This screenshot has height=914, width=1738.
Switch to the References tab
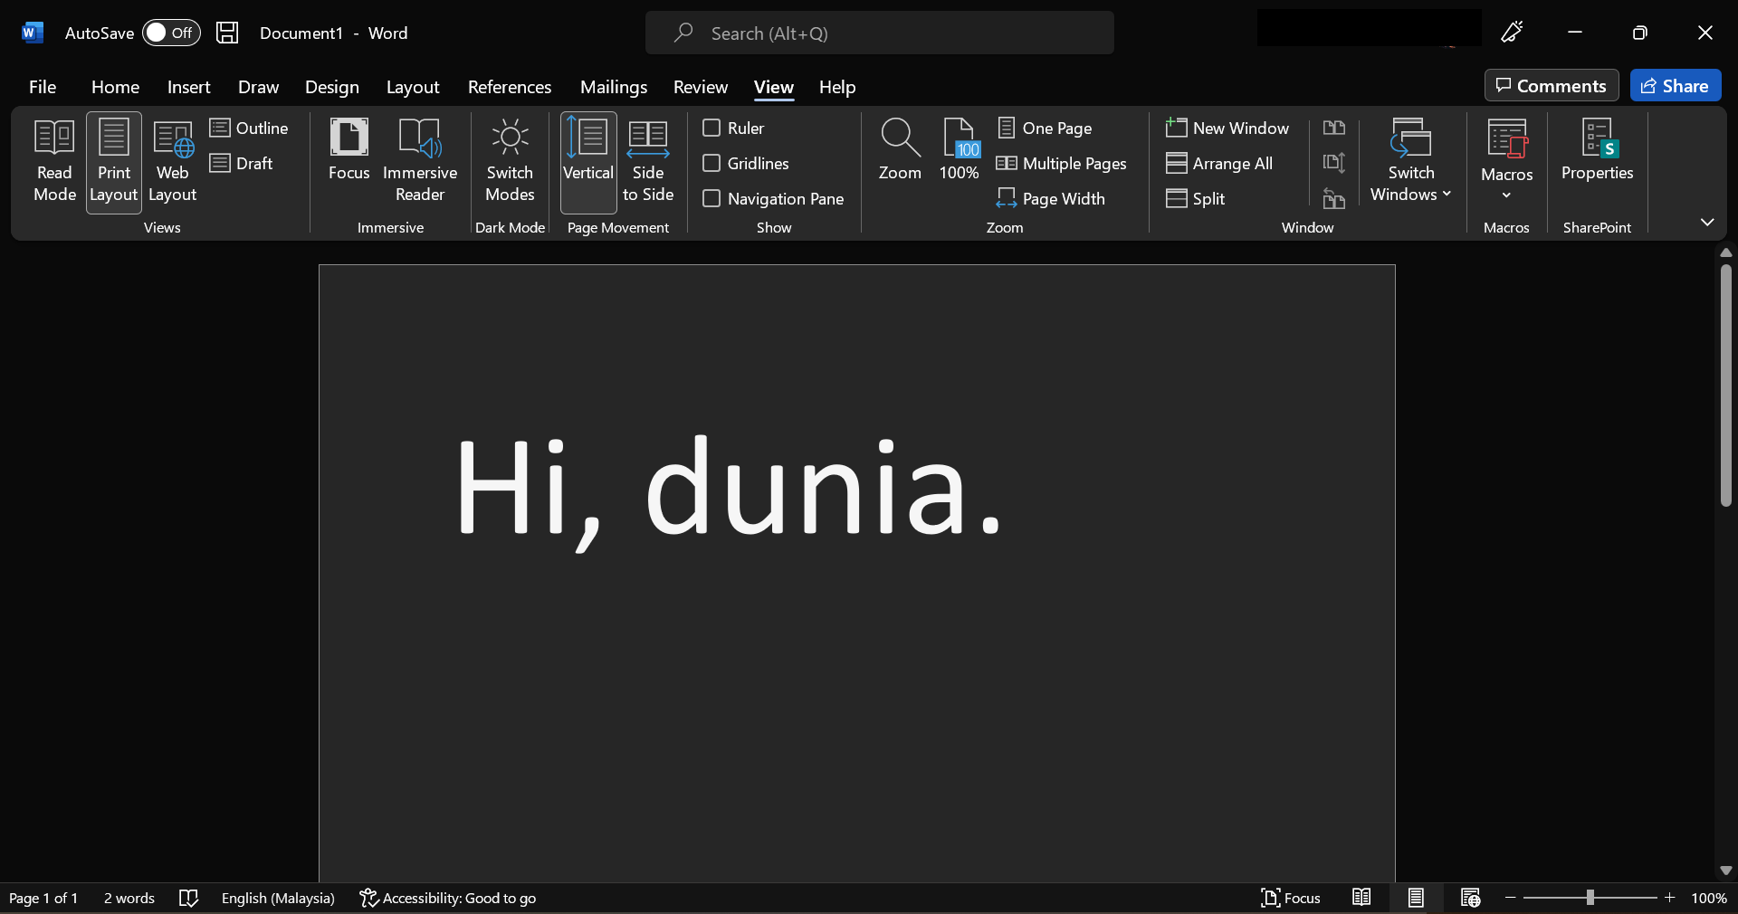(x=509, y=87)
